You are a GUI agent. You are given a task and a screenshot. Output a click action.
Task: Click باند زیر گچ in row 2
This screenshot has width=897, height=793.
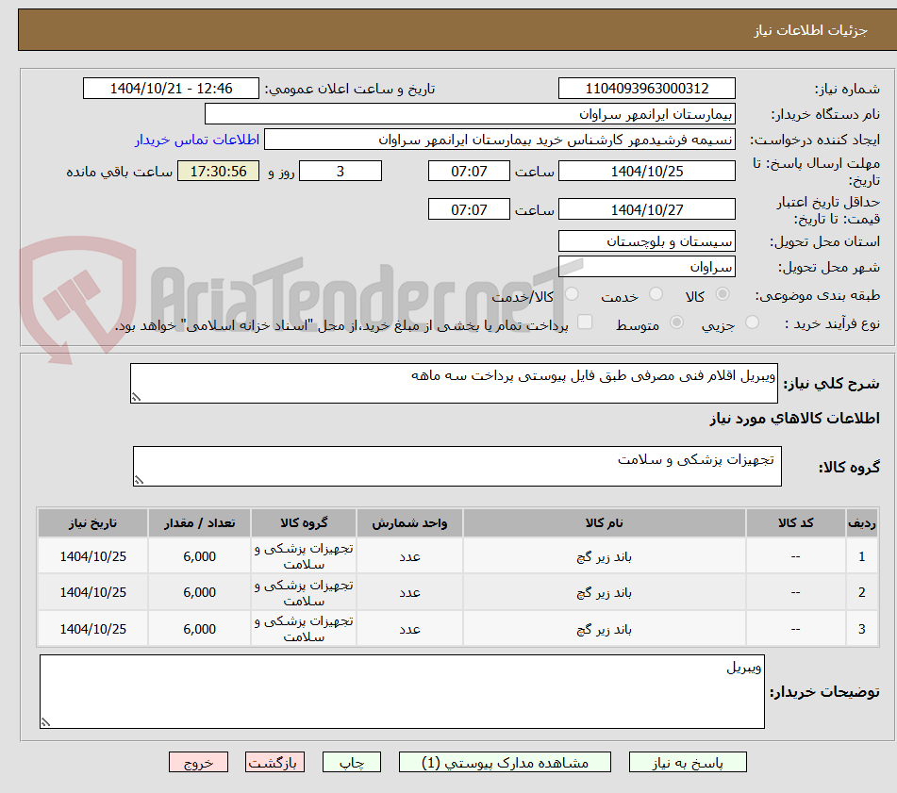coord(604,593)
